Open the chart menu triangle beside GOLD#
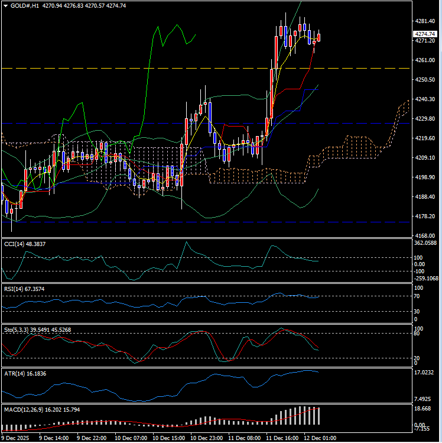Viewport: 442px width, 443px height. [x=5, y=5]
